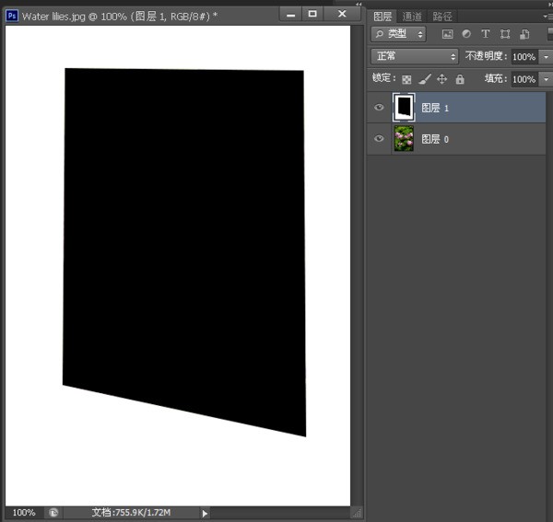This screenshot has width=553, height=522.
Task: Collapse the panel with double-arrow icon
Action: 359,4
